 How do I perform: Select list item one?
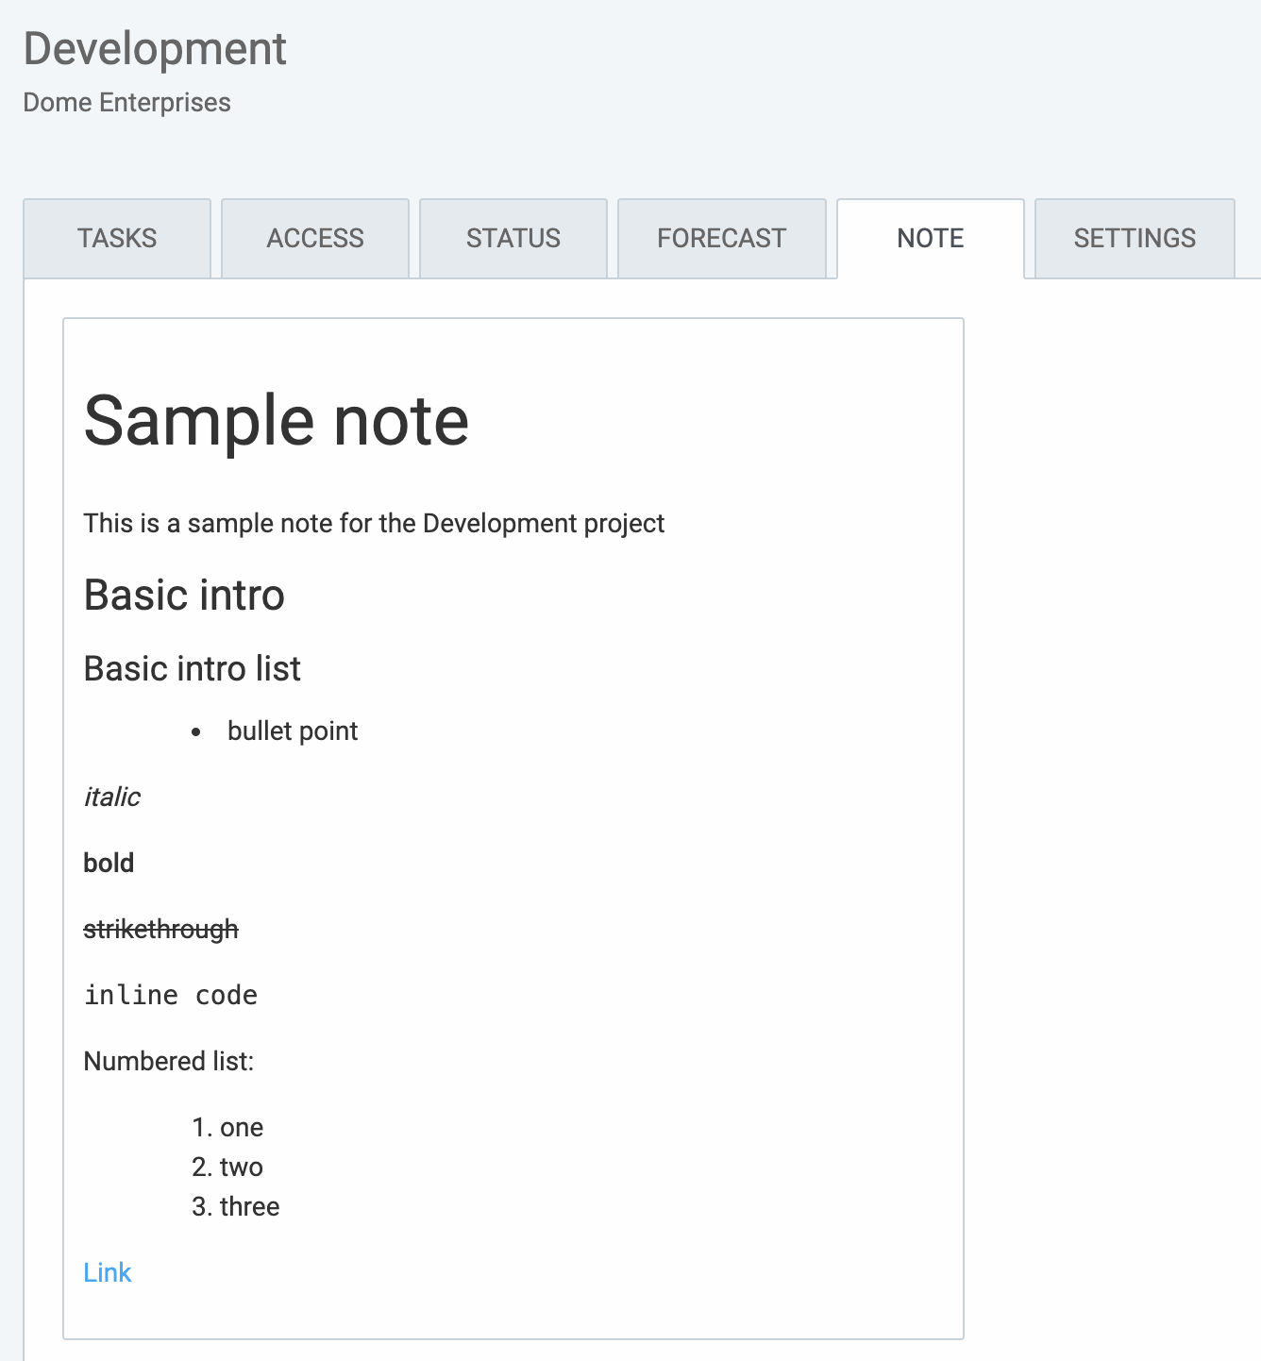pos(228,1127)
